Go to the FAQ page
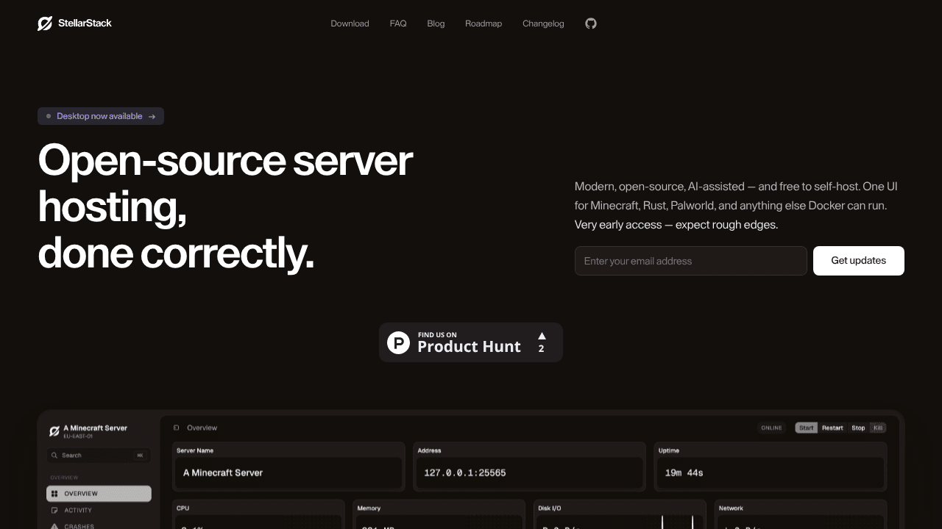 398,24
